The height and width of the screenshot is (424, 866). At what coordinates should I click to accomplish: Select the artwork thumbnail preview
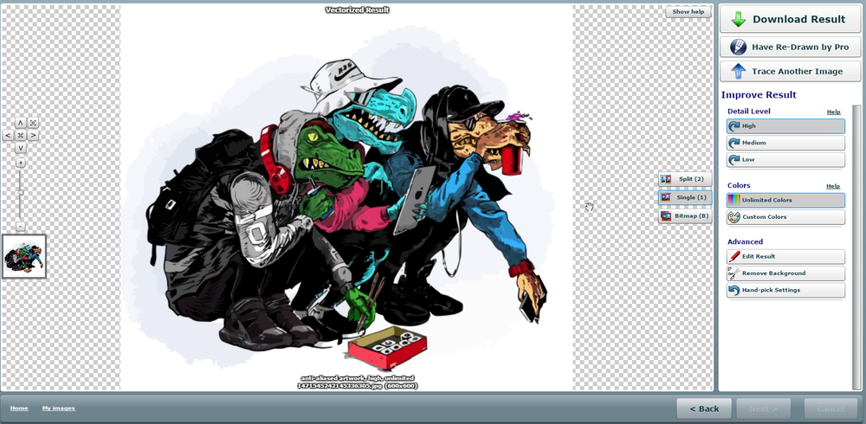(24, 256)
